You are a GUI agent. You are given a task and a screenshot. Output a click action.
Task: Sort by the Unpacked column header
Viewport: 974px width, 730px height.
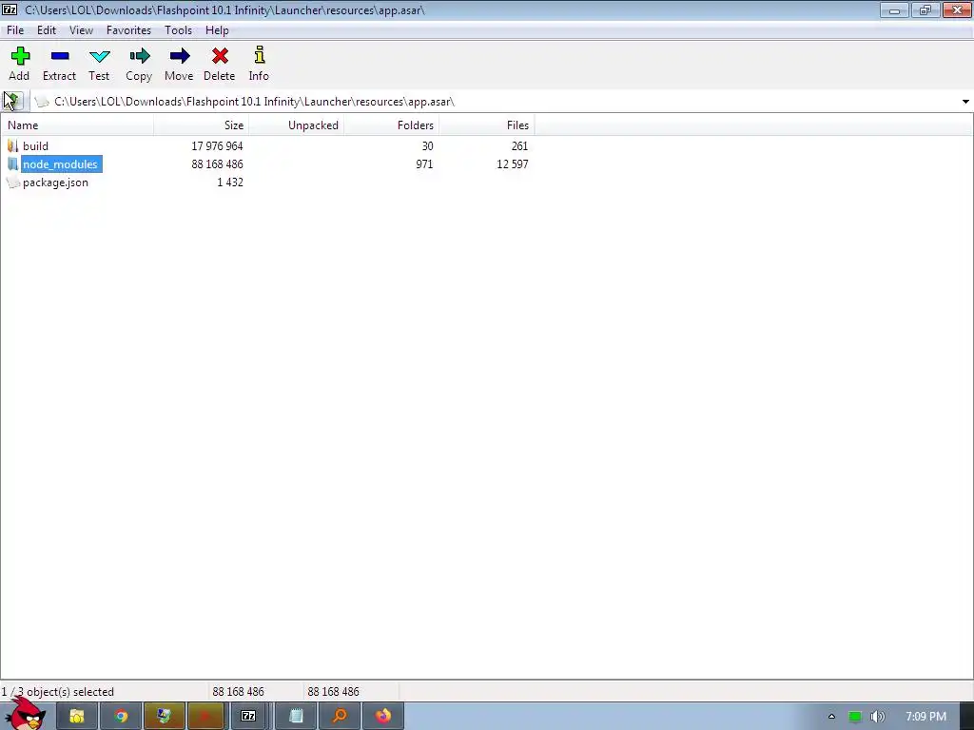click(297, 125)
